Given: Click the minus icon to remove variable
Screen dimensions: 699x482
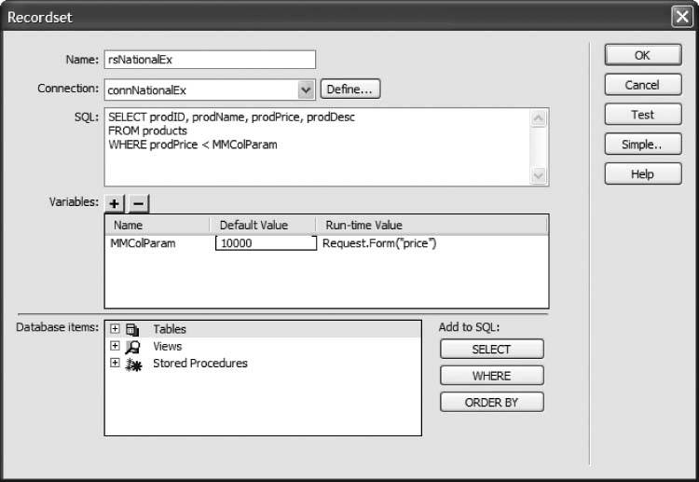Looking at the screenshot, I should click(137, 203).
